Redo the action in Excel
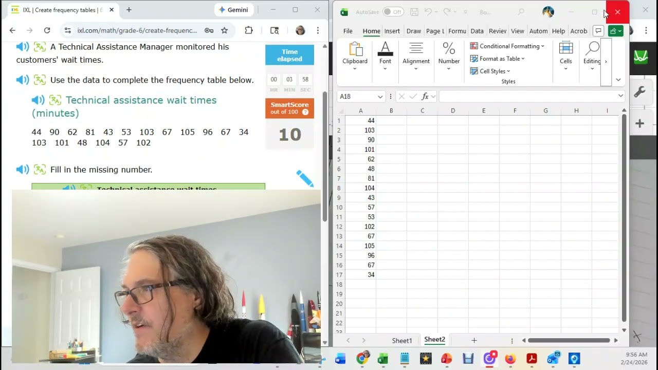 click(x=447, y=12)
